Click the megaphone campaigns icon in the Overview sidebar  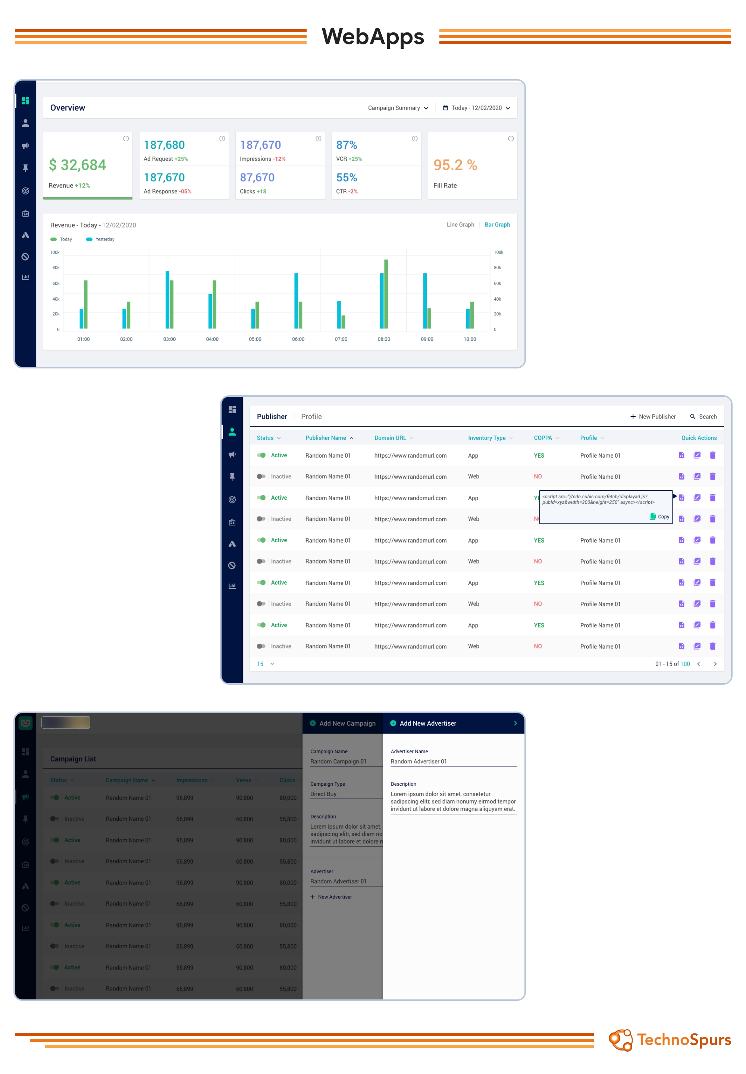coord(25,146)
